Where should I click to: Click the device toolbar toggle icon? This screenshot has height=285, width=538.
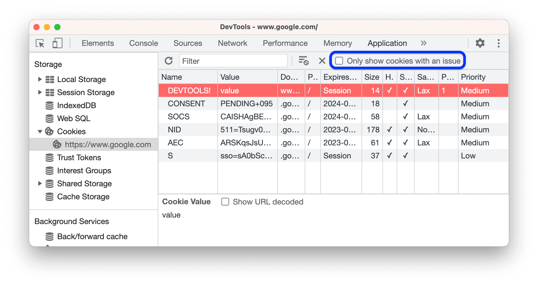(x=56, y=43)
